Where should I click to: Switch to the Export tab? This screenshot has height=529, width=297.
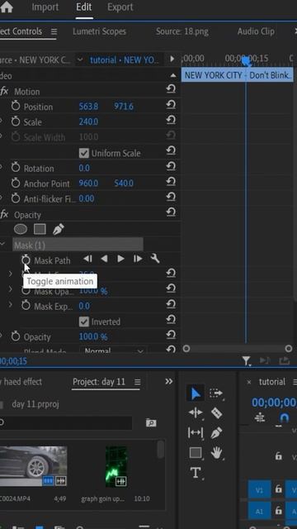tap(120, 7)
